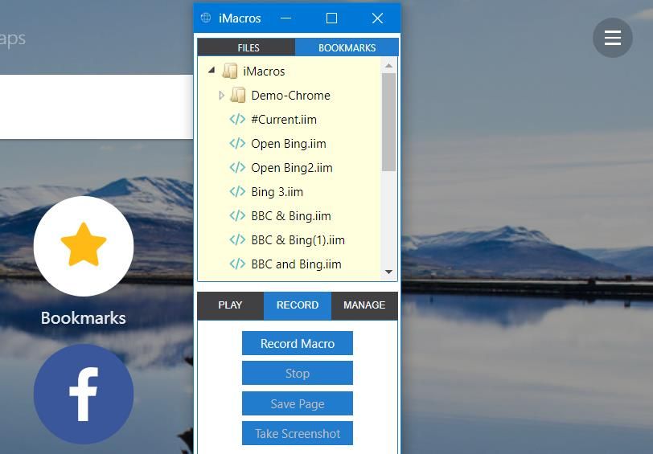Click the Stop button

click(x=298, y=374)
